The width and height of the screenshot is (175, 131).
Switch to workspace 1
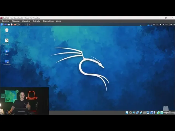tap(23, 25)
